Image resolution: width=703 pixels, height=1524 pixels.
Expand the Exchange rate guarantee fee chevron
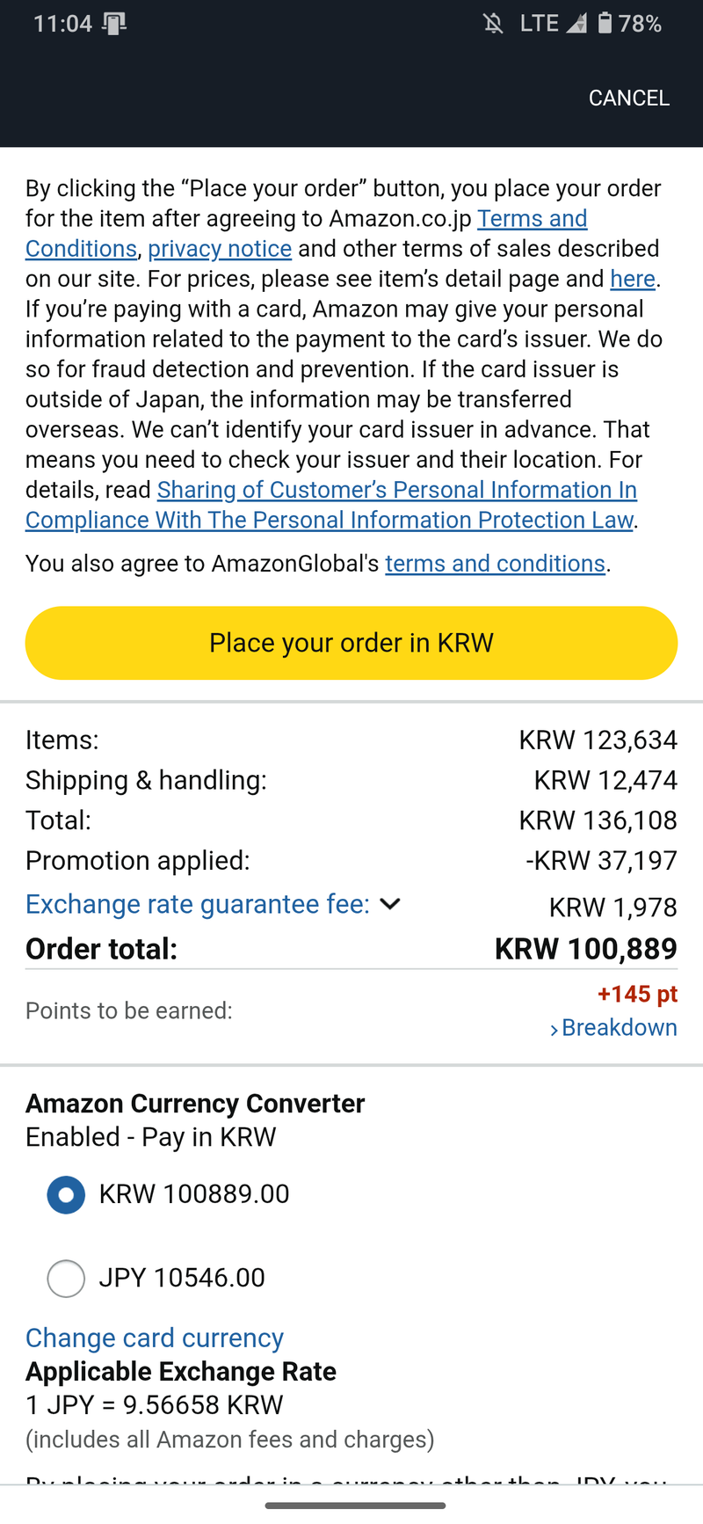[390, 904]
